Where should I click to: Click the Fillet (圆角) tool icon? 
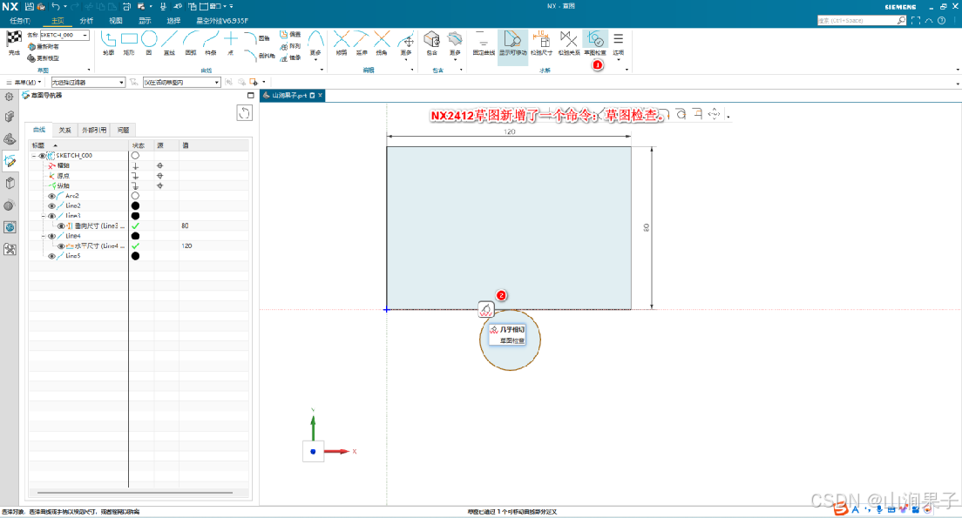250,38
